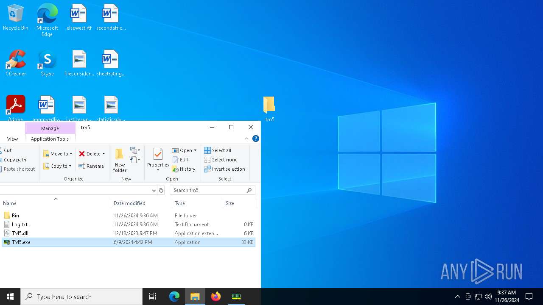543x305 pixels.
Task: Click Copy path
Action: pos(14,160)
